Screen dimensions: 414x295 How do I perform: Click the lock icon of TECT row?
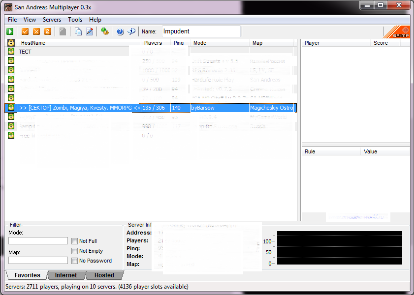click(11, 51)
